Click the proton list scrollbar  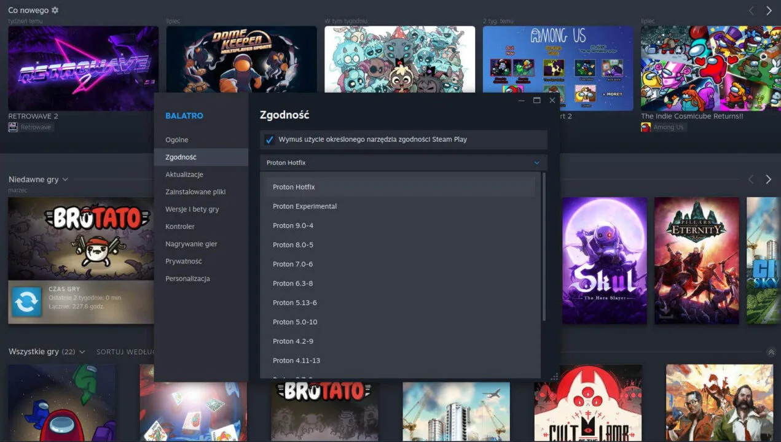544,247
